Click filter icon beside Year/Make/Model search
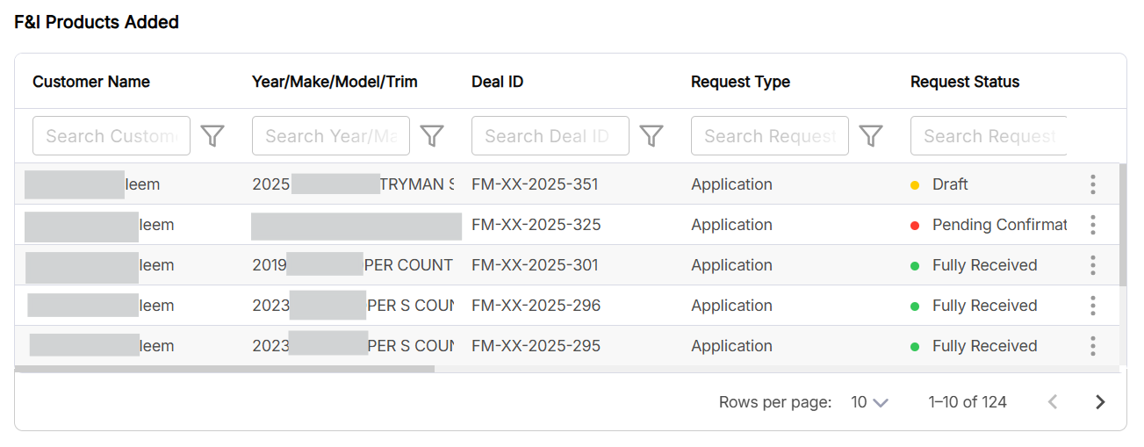This screenshot has height=447, width=1144. click(x=432, y=136)
